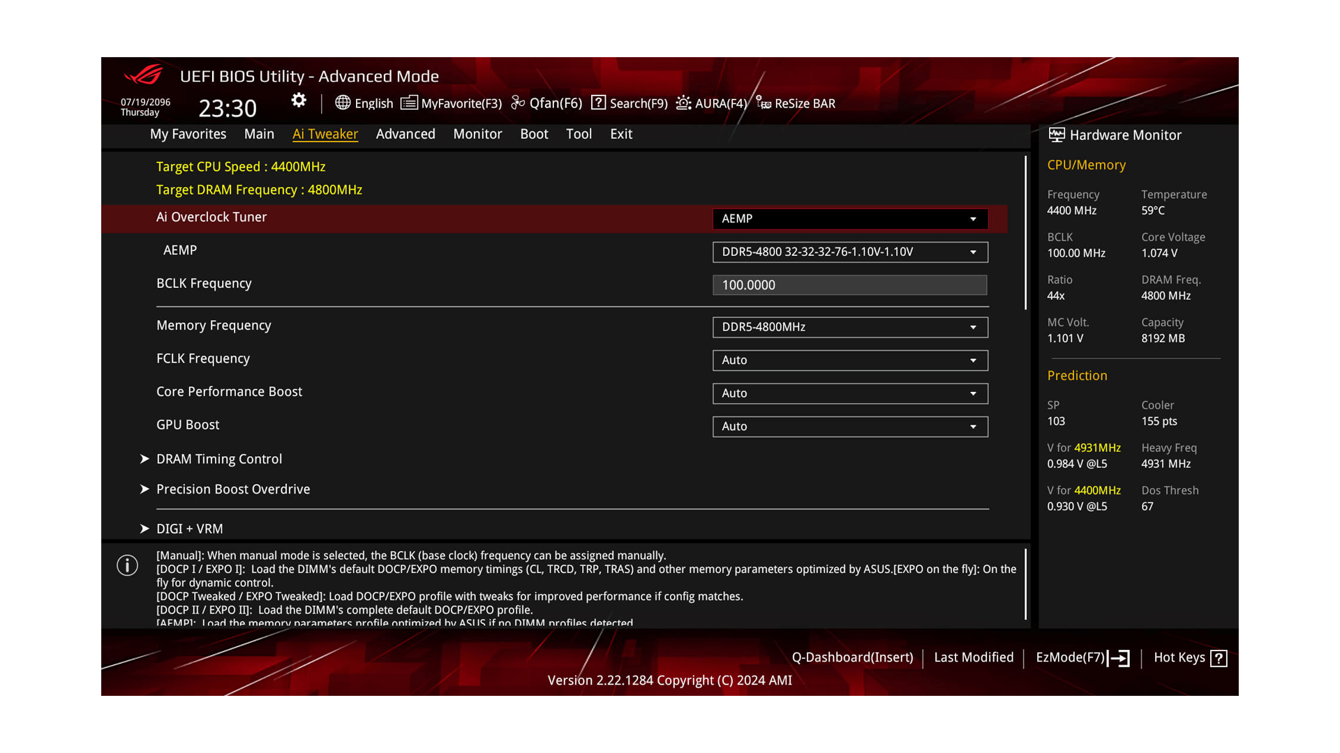Viewport: 1340px width, 753px height.
Task: Click the 0.984 V @L5 value
Action: (x=1077, y=464)
